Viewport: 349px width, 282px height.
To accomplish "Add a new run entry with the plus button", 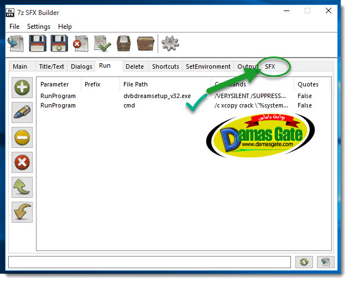I will click(x=22, y=88).
